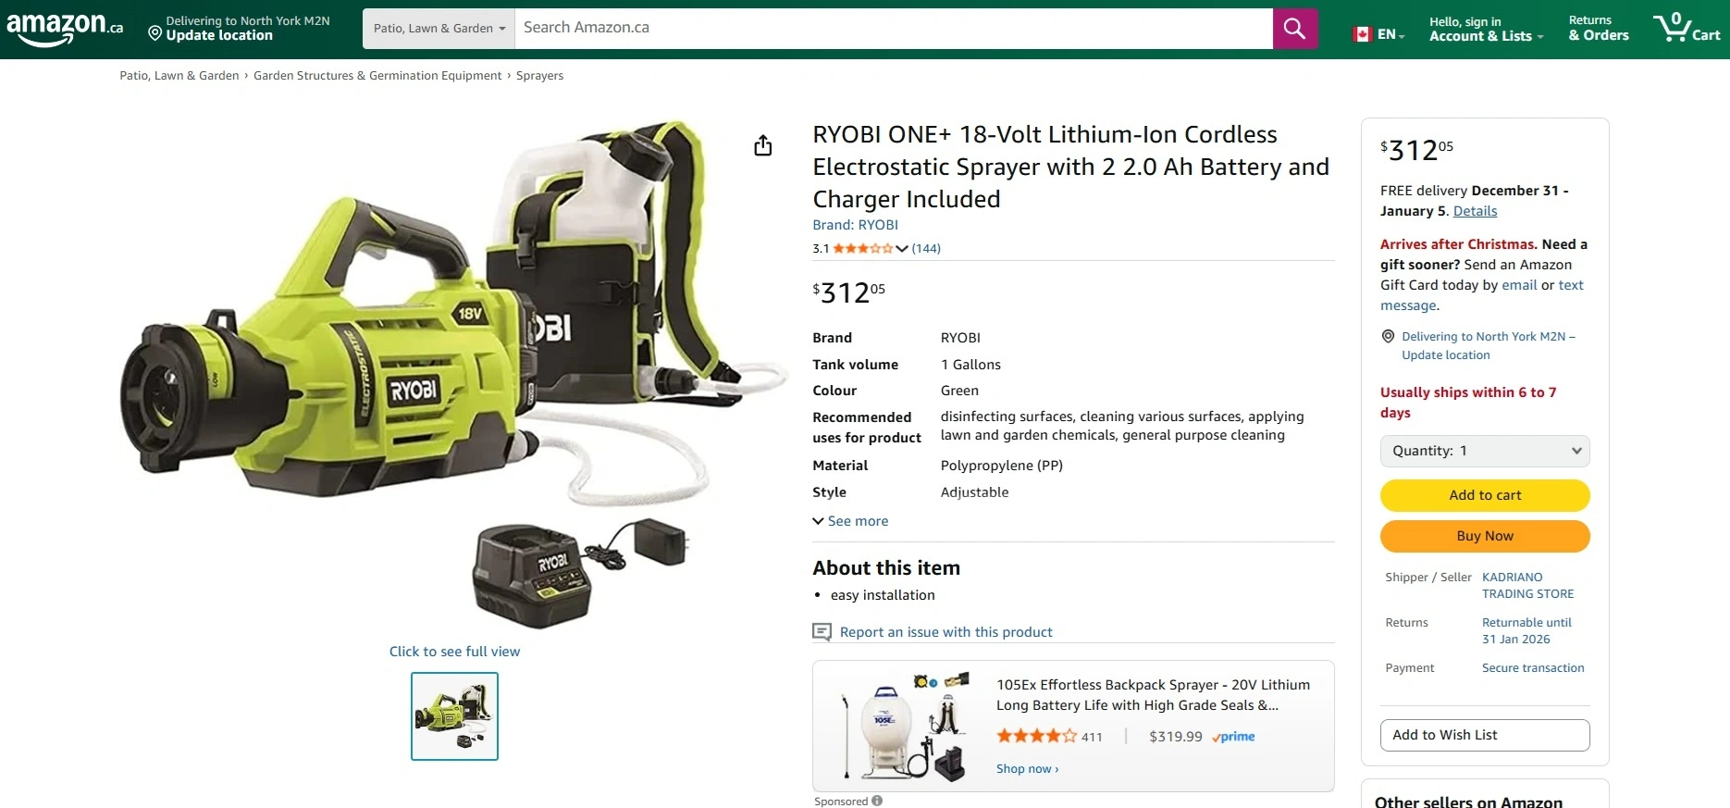The width and height of the screenshot is (1730, 808).
Task: Click the yellow Add to cart button
Action: click(1485, 495)
